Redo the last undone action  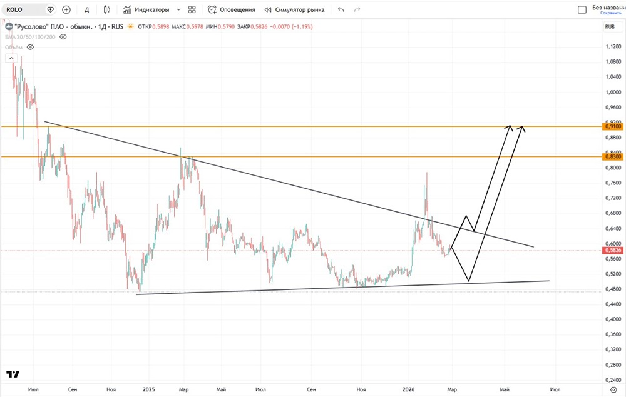[x=357, y=9]
